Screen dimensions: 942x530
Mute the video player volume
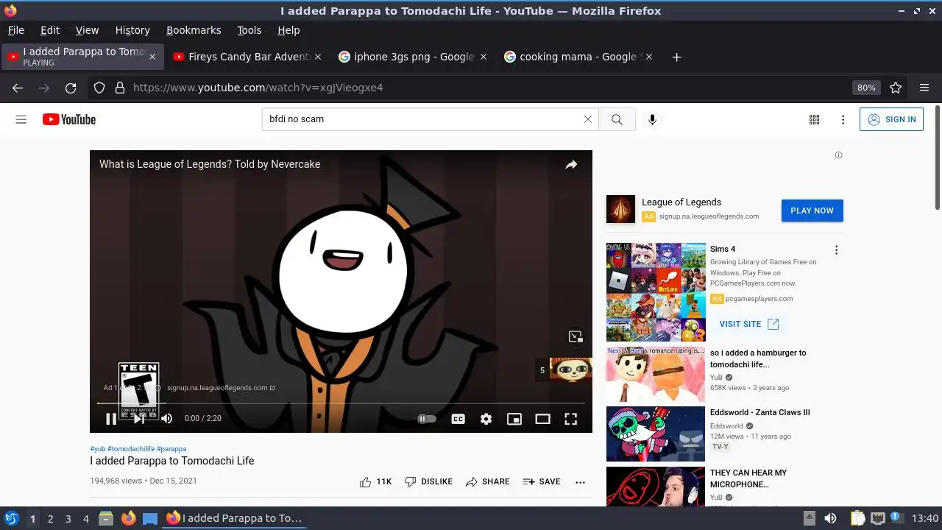click(167, 419)
